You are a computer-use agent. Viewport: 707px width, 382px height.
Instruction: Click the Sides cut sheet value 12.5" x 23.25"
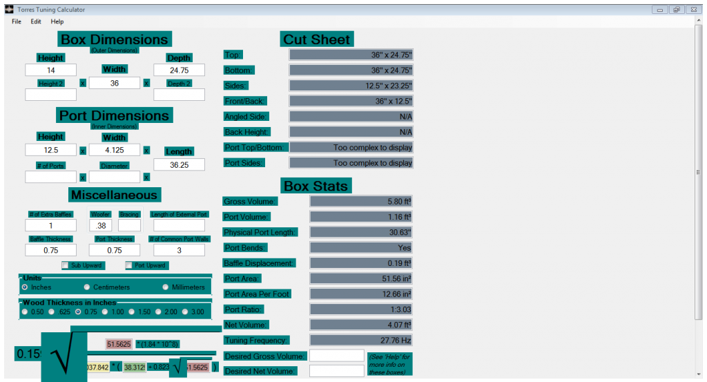pos(351,85)
